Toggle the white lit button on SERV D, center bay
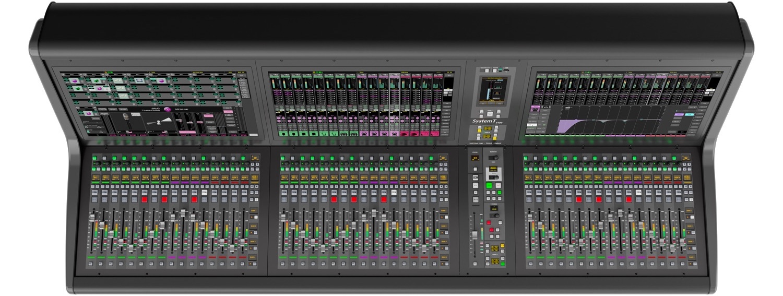 point(394,193)
